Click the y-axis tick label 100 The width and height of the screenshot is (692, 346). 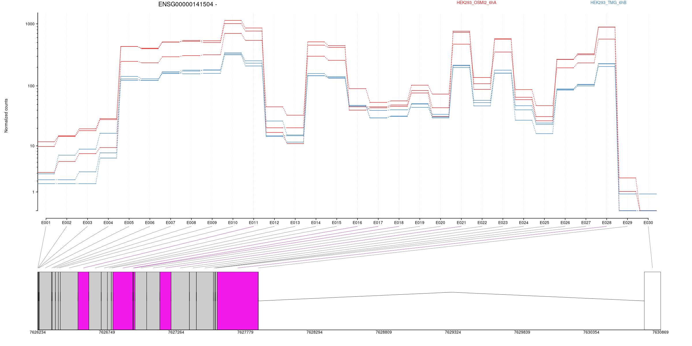(31, 86)
